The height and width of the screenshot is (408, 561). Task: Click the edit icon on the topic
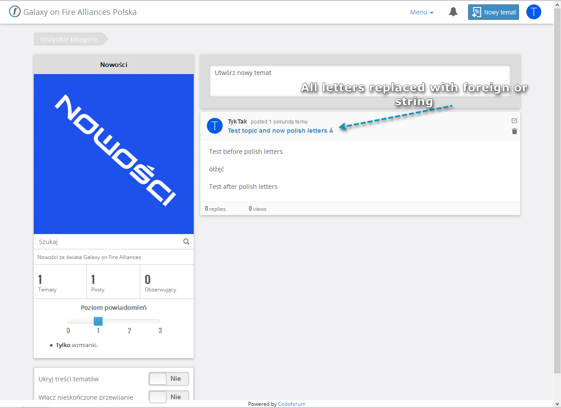(515, 121)
